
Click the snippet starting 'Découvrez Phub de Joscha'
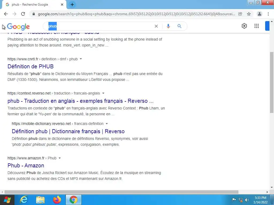click(x=84, y=176)
